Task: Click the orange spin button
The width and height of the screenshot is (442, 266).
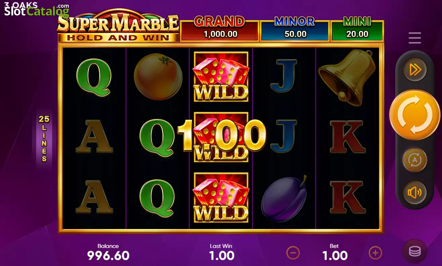Action: [x=414, y=115]
